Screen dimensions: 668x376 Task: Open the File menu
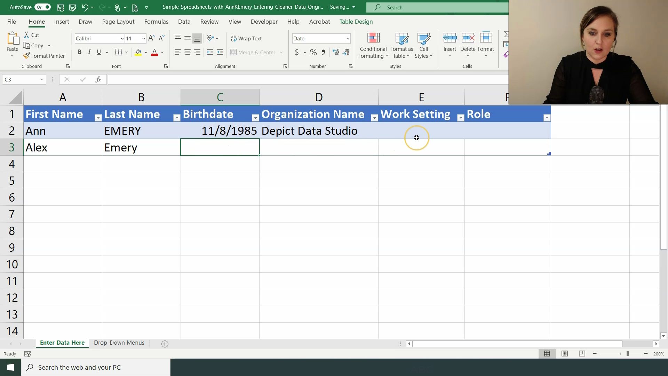click(x=11, y=22)
